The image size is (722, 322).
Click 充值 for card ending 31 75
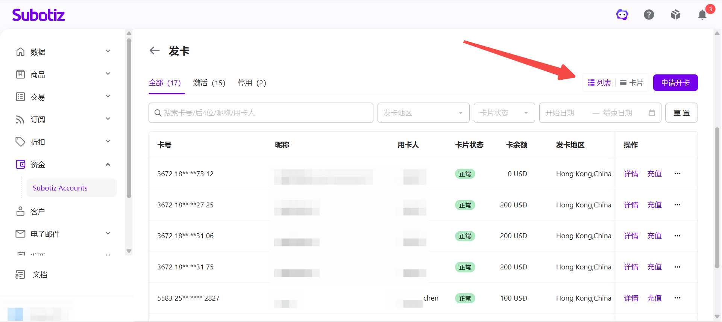pyautogui.click(x=654, y=267)
